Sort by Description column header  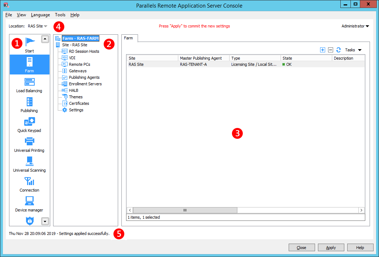[348, 58]
